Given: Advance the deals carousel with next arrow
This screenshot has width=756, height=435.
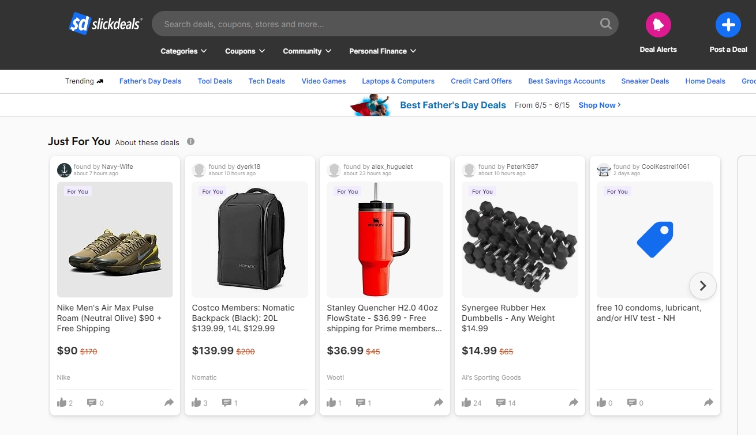Looking at the screenshot, I should point(702,286).
